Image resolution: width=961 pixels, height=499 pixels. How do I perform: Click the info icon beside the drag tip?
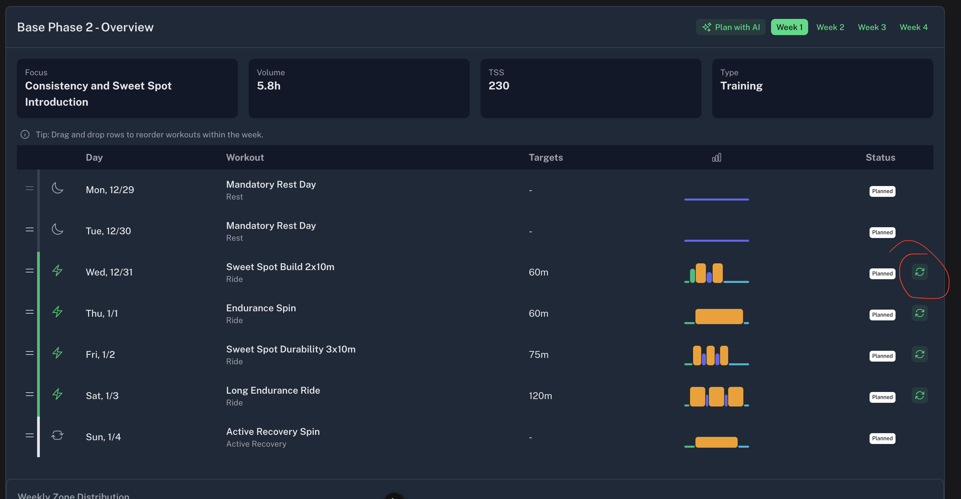(x=25, y=134)
